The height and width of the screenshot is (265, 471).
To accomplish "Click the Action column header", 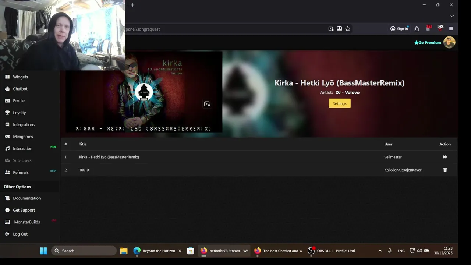I will [445, 144].
